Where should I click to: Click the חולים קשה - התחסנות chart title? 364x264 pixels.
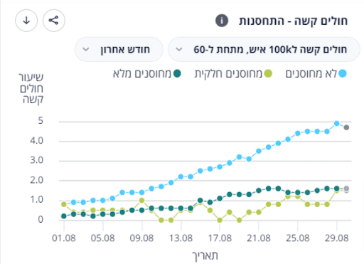click(x=293, y=21)
